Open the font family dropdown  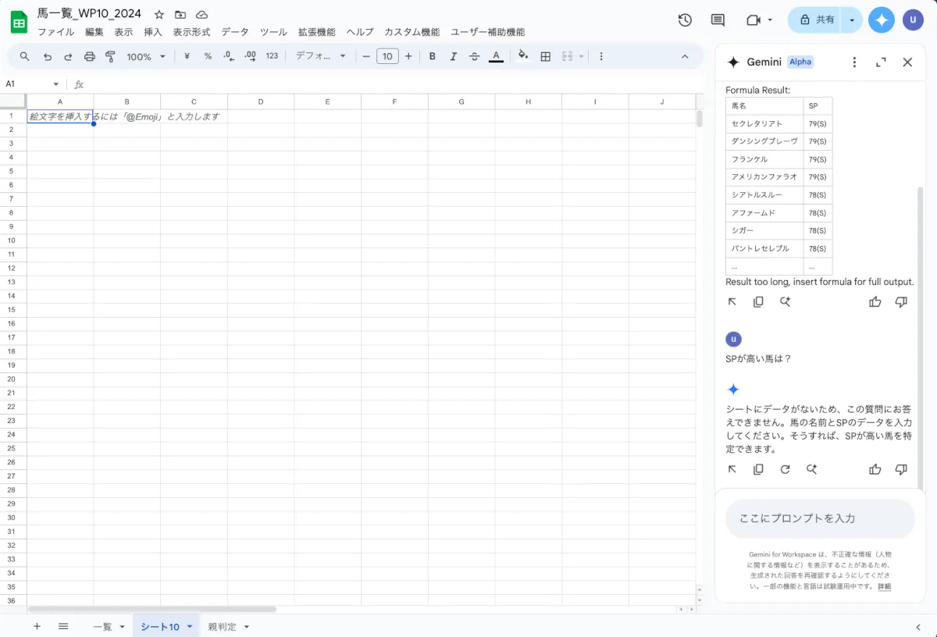(x=320, y=56)
